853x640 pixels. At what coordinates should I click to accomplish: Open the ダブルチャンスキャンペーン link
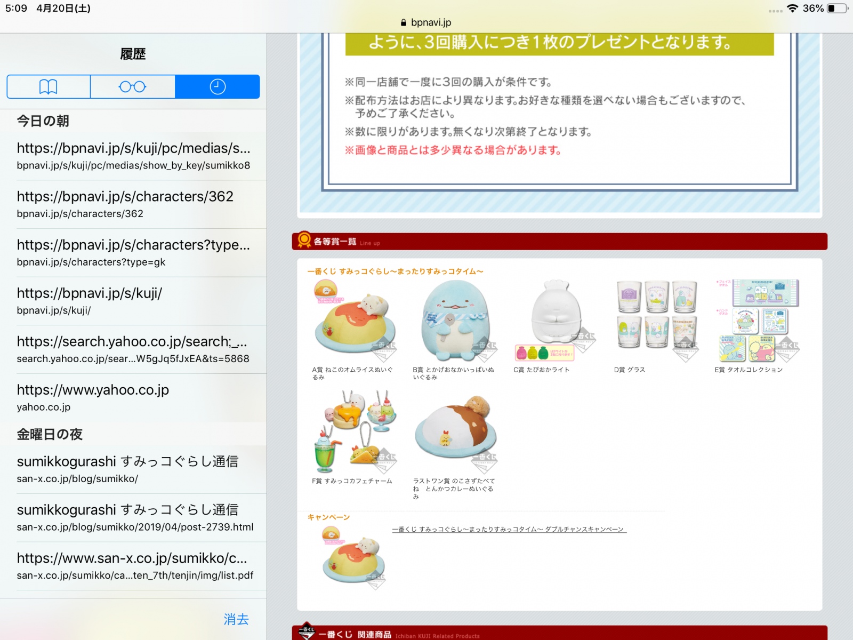click(509, 529)
